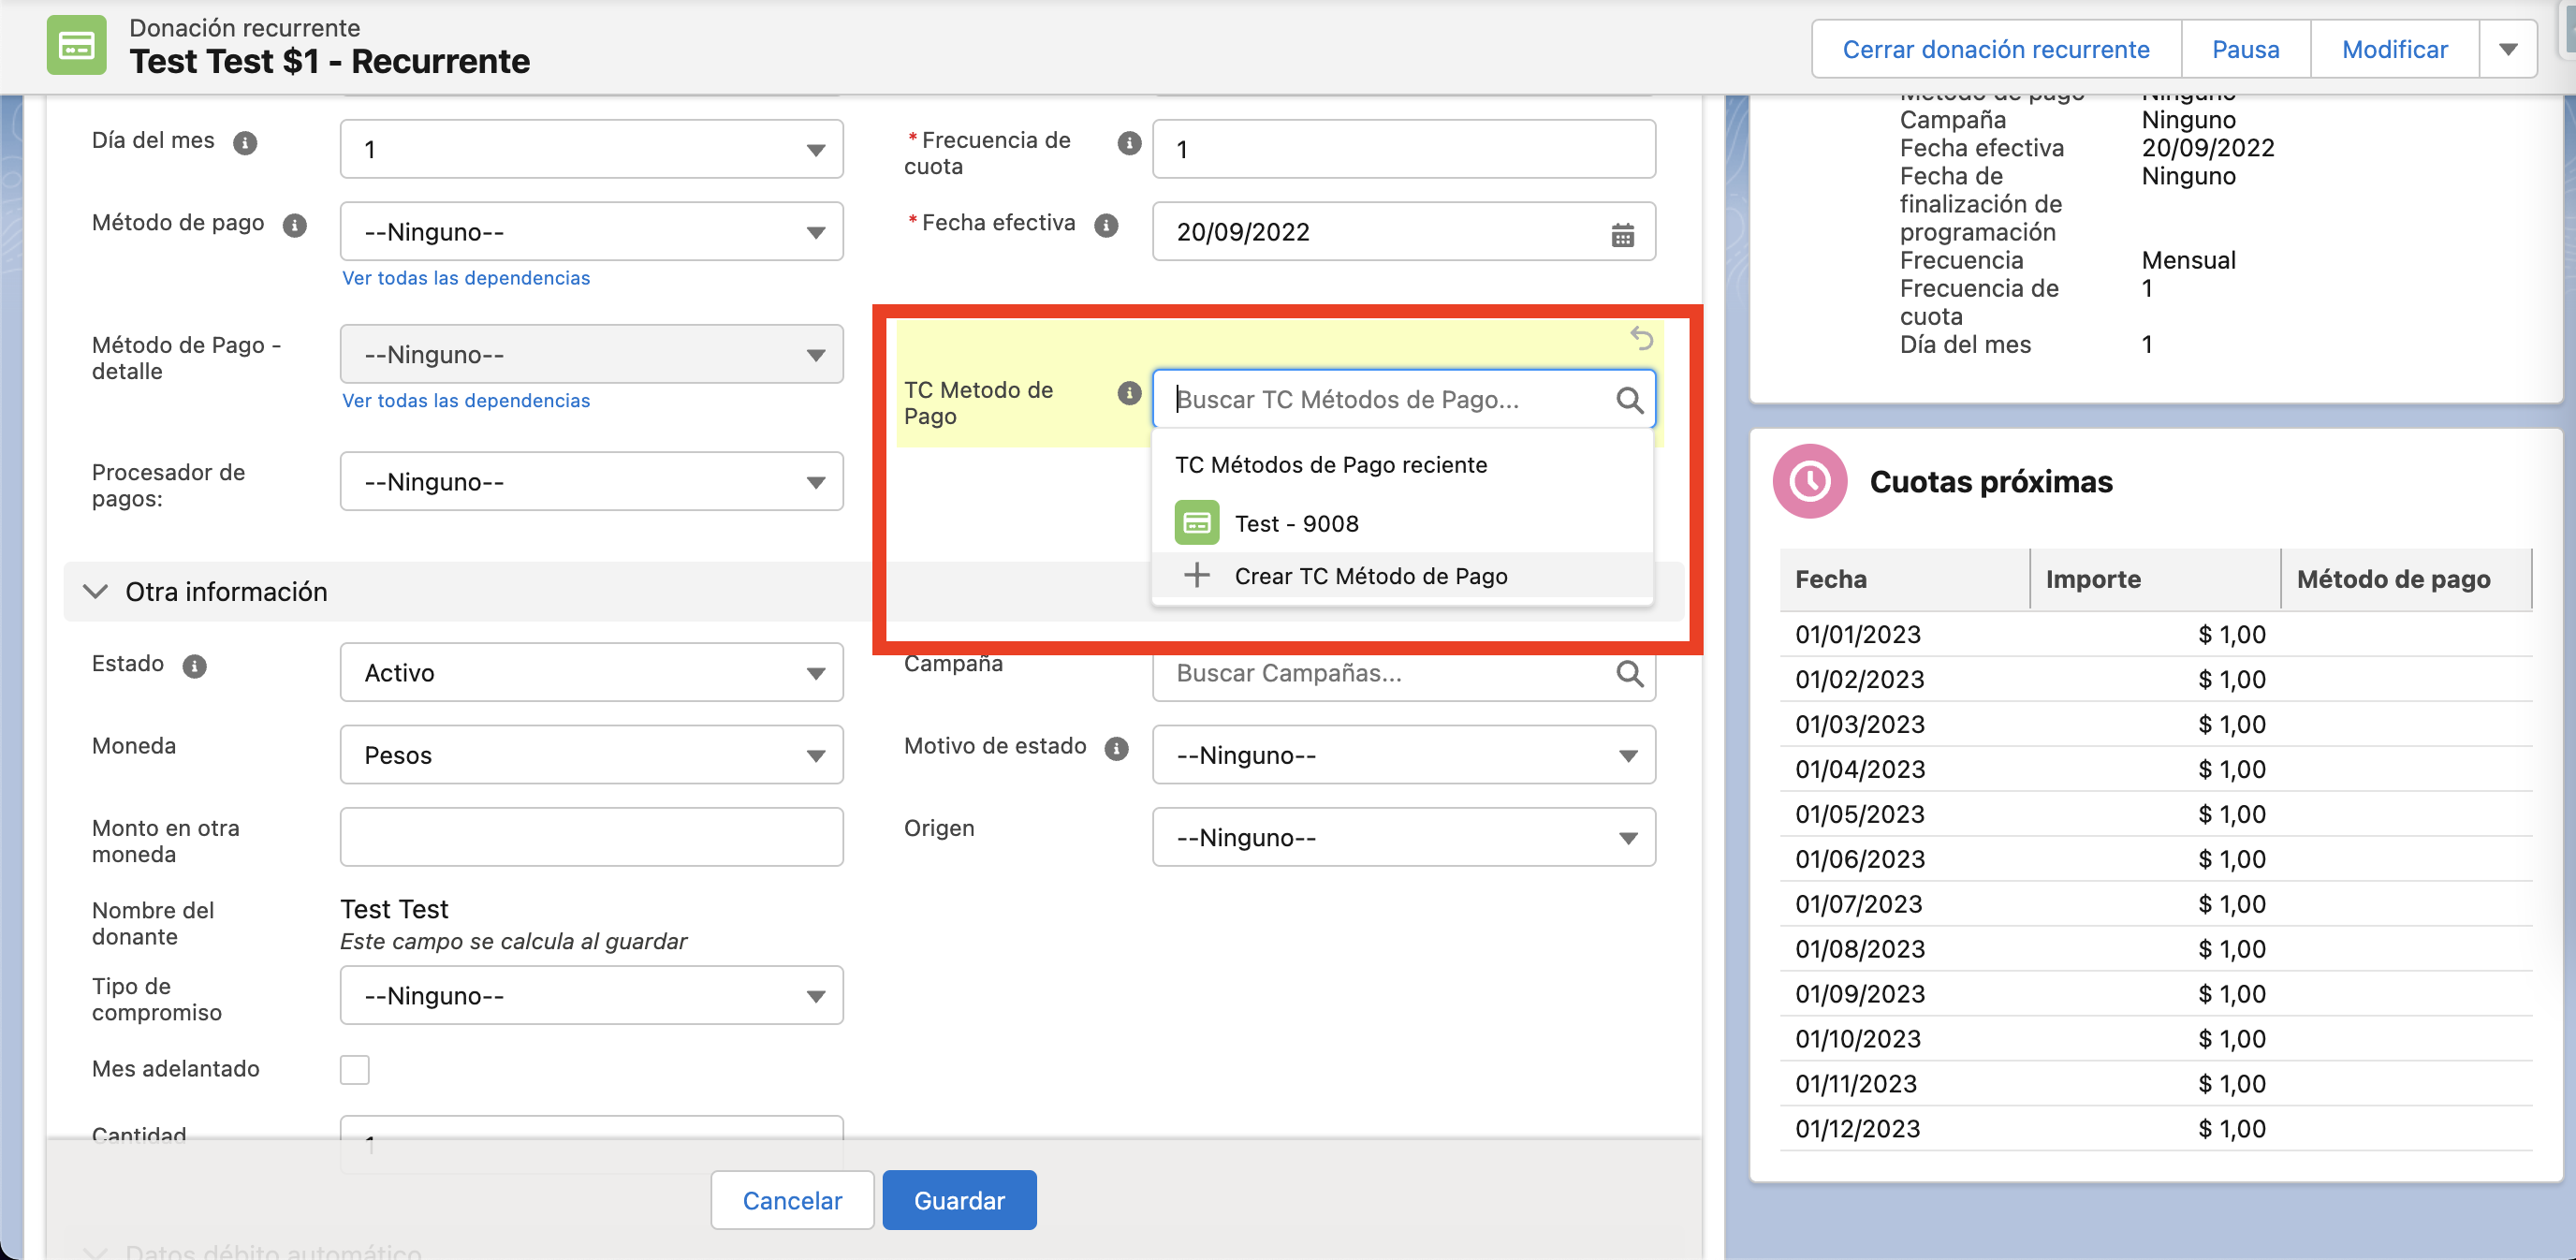Select Test - 9008 from recent list
This screenshot has height=1260, width=2576.
coord(1402,523)
